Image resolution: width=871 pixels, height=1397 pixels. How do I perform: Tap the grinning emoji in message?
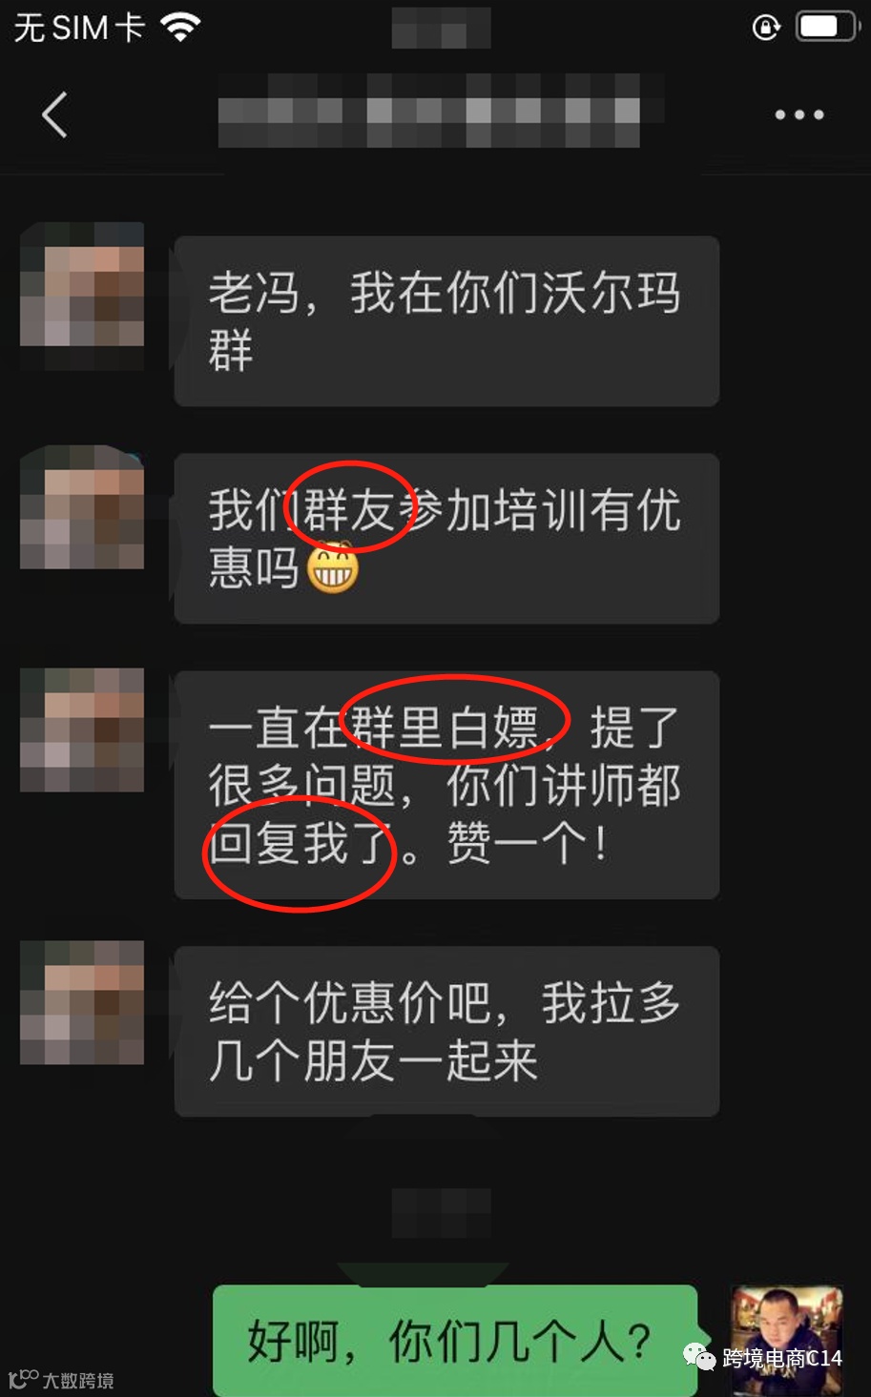click(332, 567)
